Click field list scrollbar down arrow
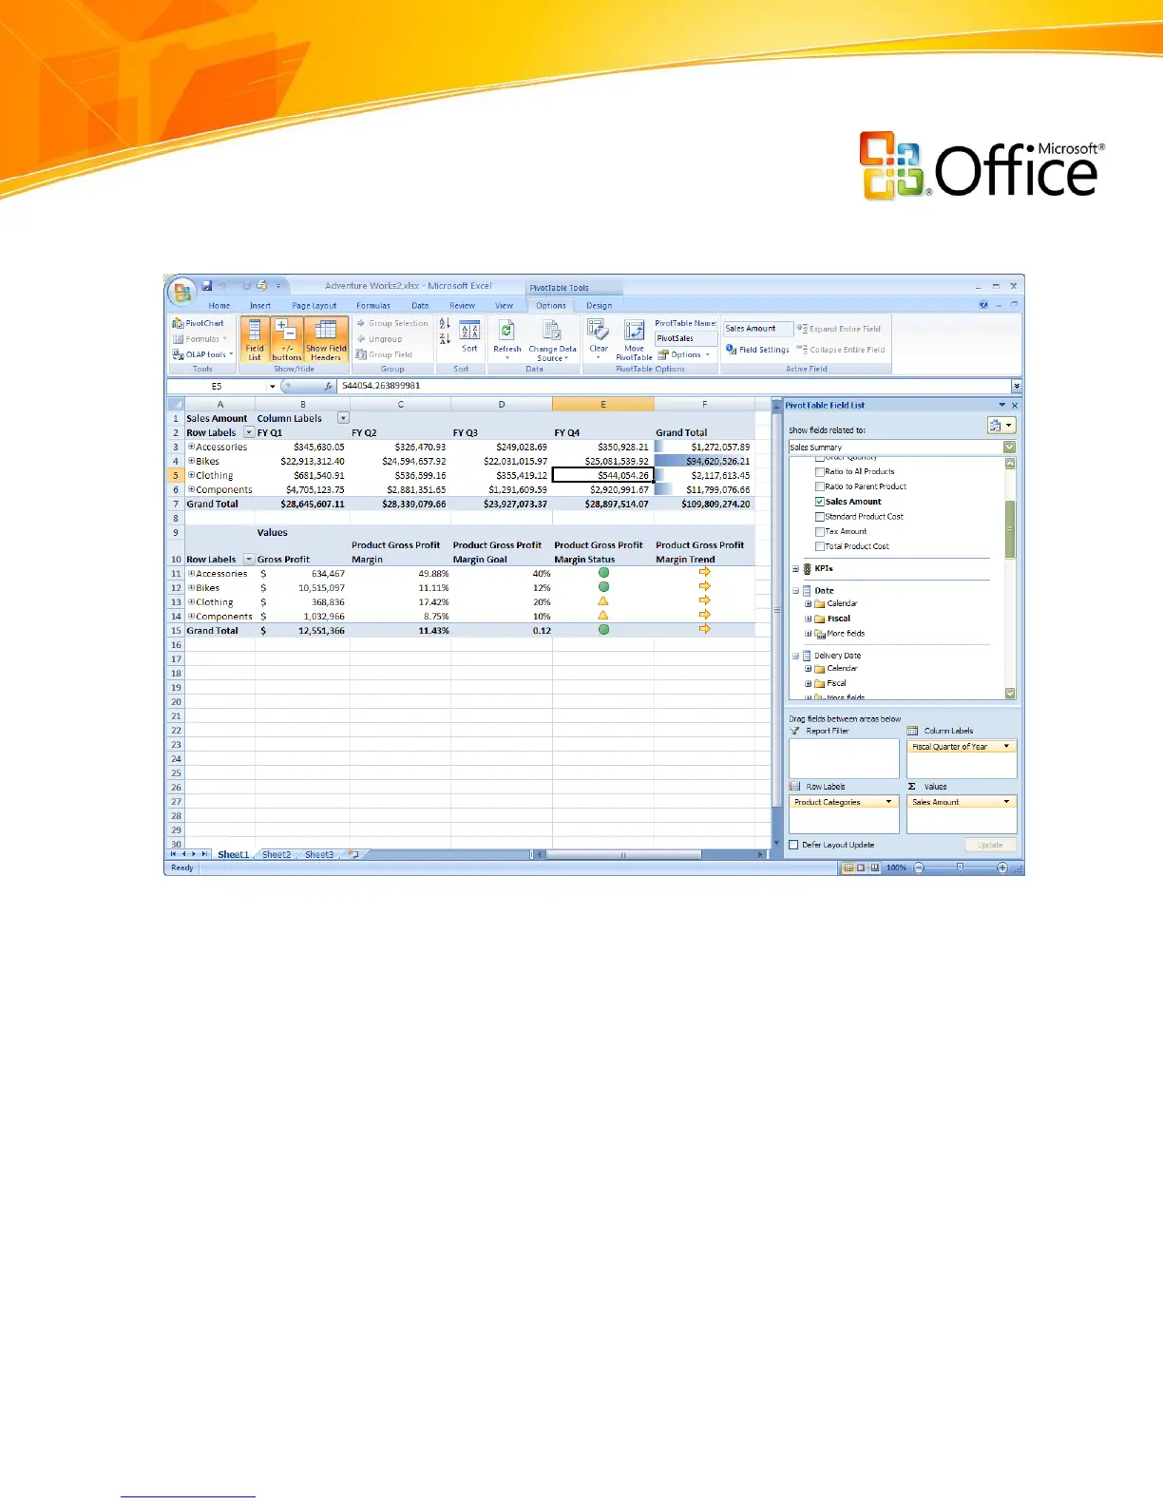The image size is (1163, 1505). [1010, 694]
